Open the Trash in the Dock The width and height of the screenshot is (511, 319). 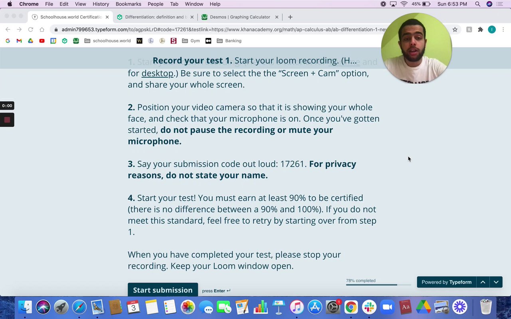[486, 307]
